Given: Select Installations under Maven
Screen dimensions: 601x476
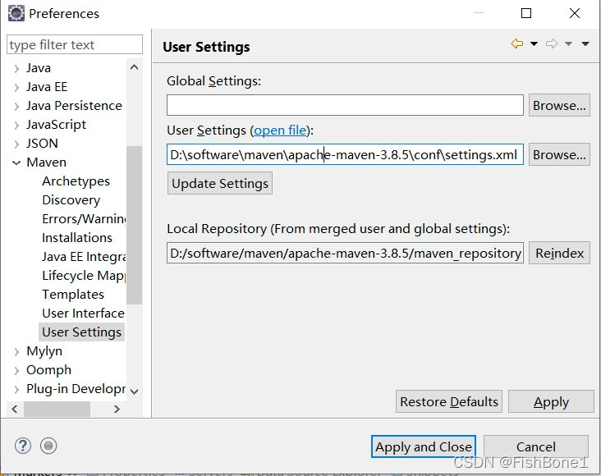Looking at the screenshot, I should pos(77,238).
